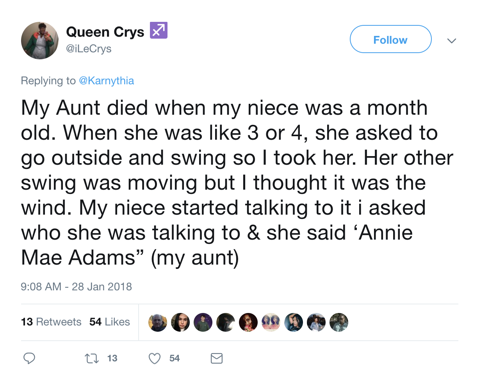Click the fifth liker avatar thumbnail
481x384 pixels.
[248, 322]
